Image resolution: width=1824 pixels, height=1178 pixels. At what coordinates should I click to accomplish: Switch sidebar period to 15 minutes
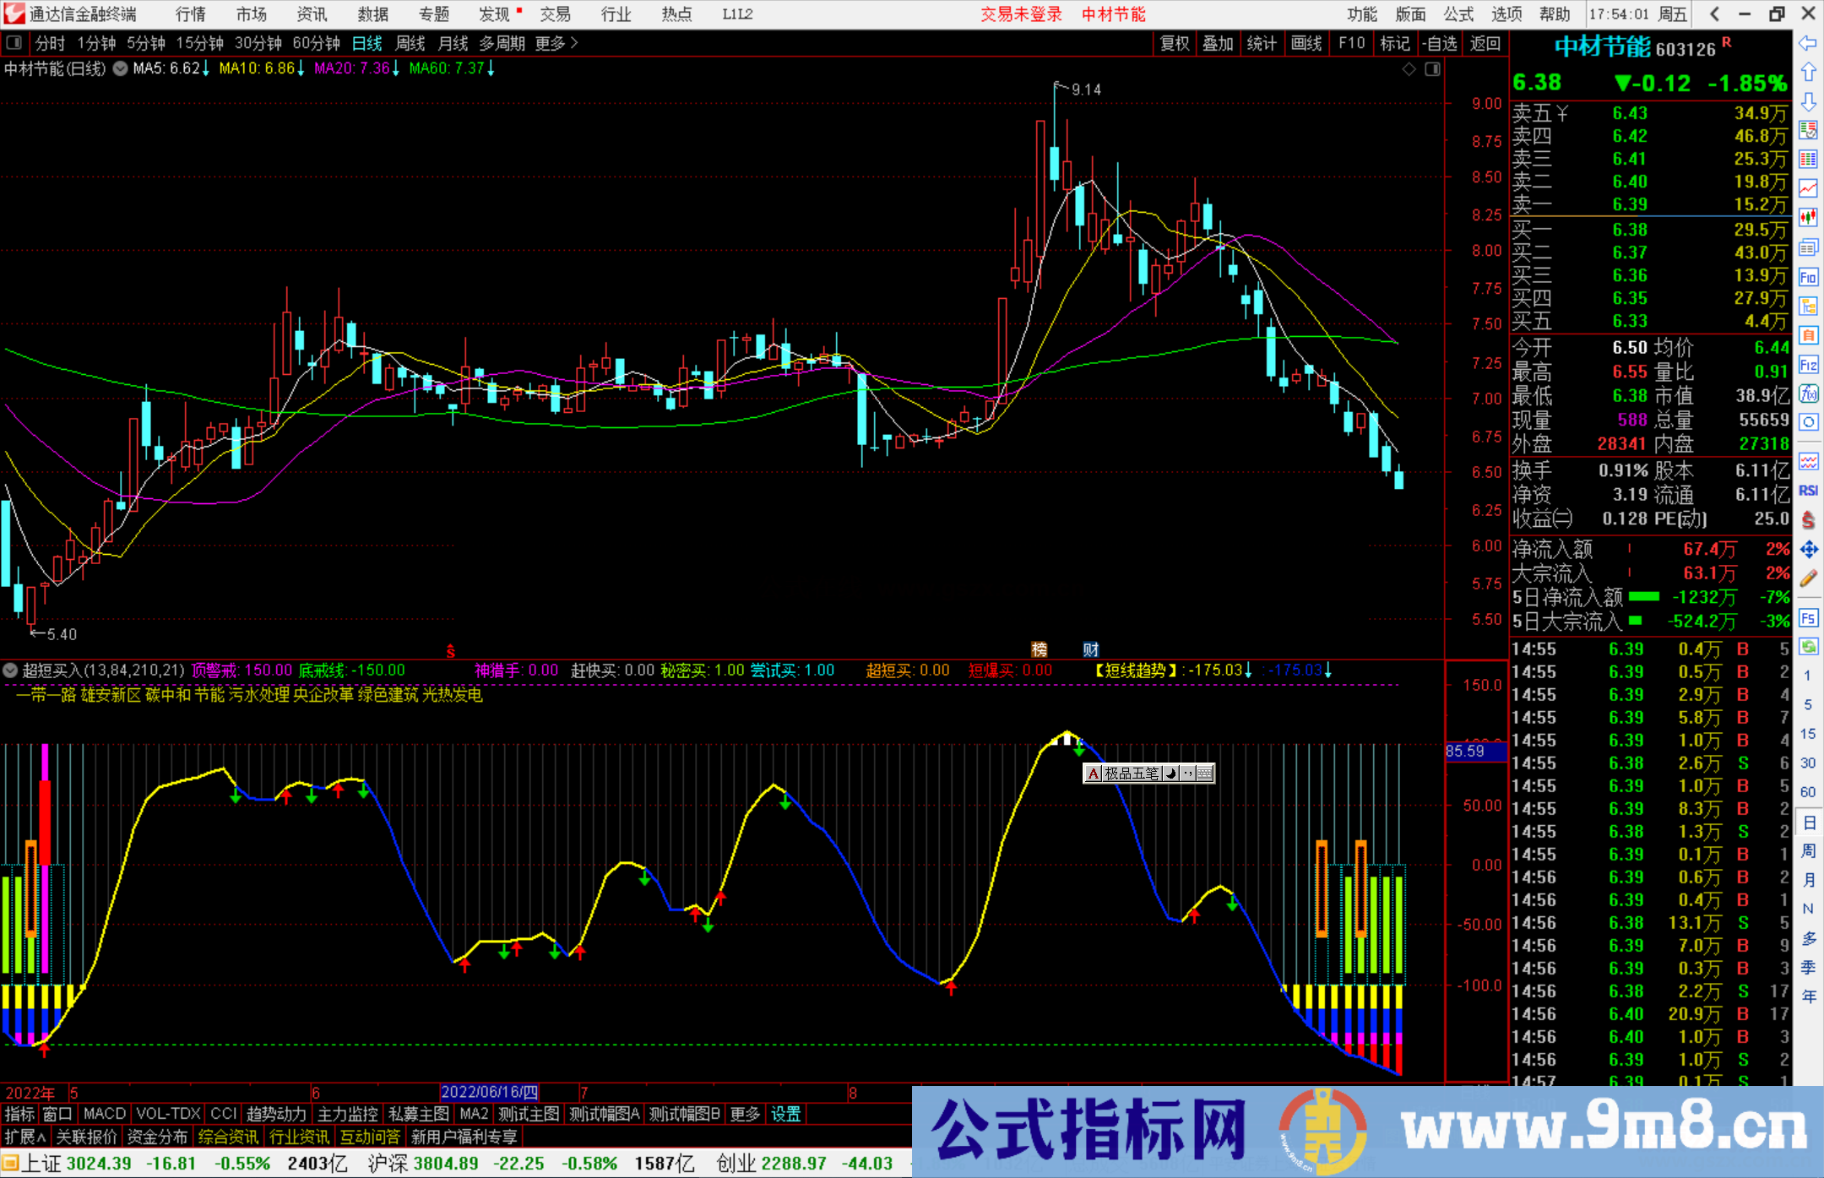[x=1808, y=734]
